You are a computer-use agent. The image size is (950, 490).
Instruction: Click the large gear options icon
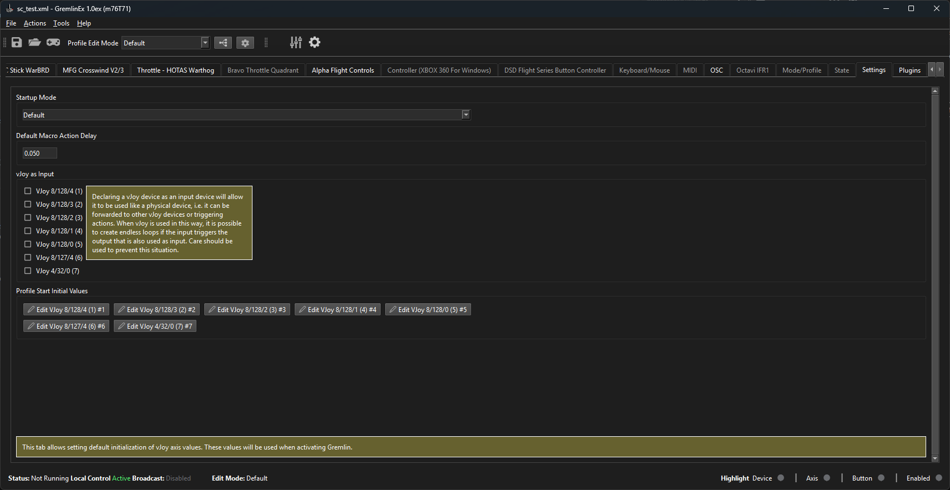[x=315, y=43]
